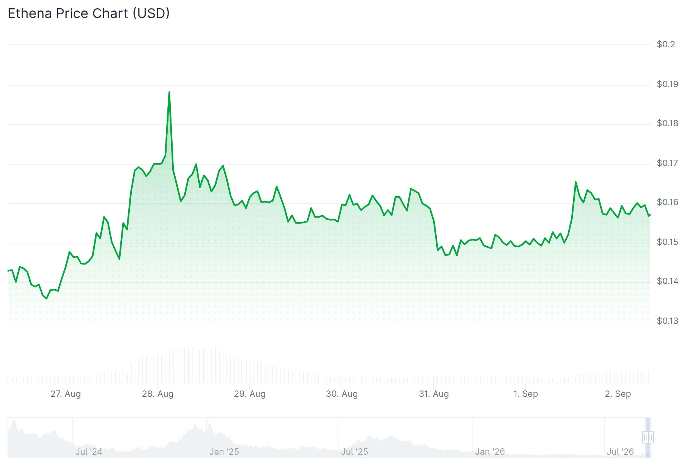686x469 pixels.
Task: Click the navigator range handle grip
Action: 648,437
